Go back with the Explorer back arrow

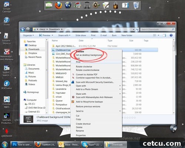point(23,30)
